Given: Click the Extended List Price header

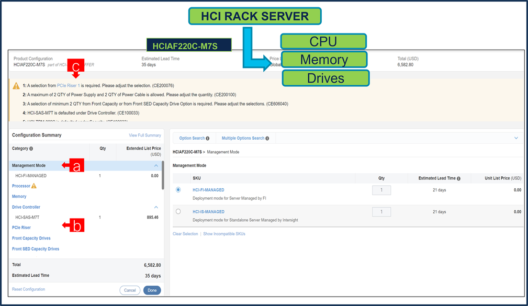Looking at the screenshot, I should pyautogui.click(x=144, y=151).
